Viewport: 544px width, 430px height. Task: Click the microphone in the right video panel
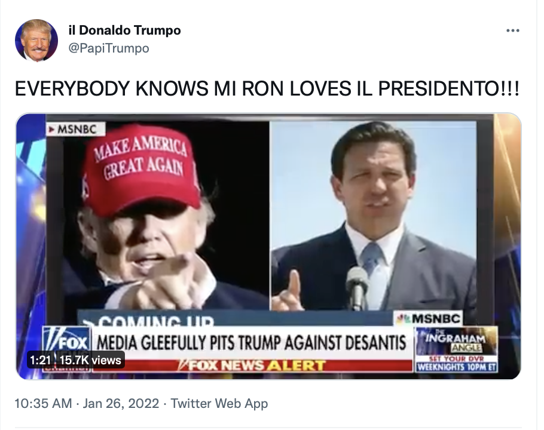click(357, 287)
